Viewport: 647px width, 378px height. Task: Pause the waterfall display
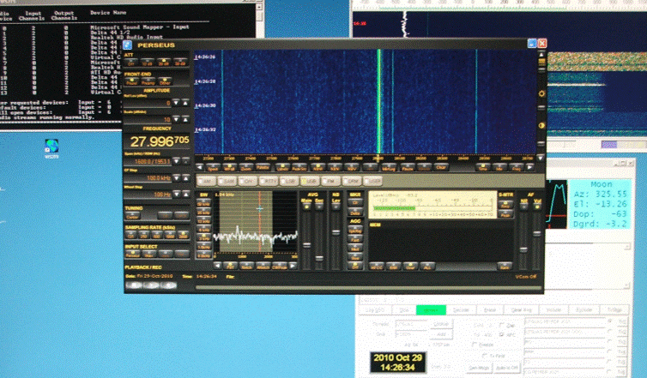tap(408, 167)
